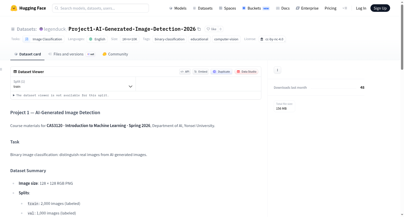This screenshot has width=404, height=217.
Task: Click the like heart button
Action: click(x=211, y=29)
